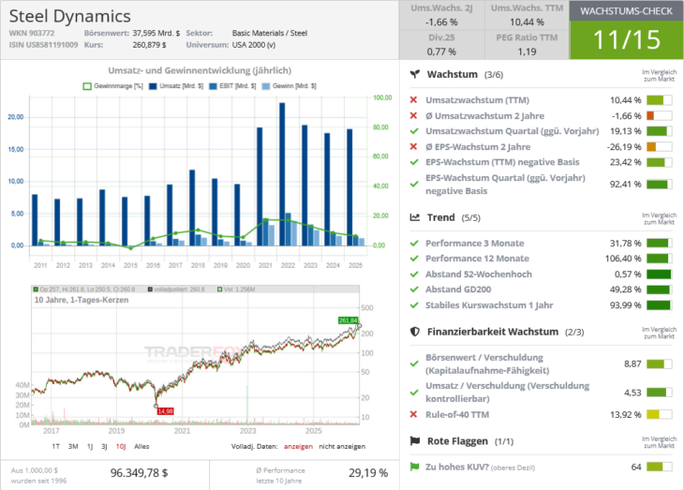
Task: Click the Universum value USA 2000 (v)
Action: (254, 45)
